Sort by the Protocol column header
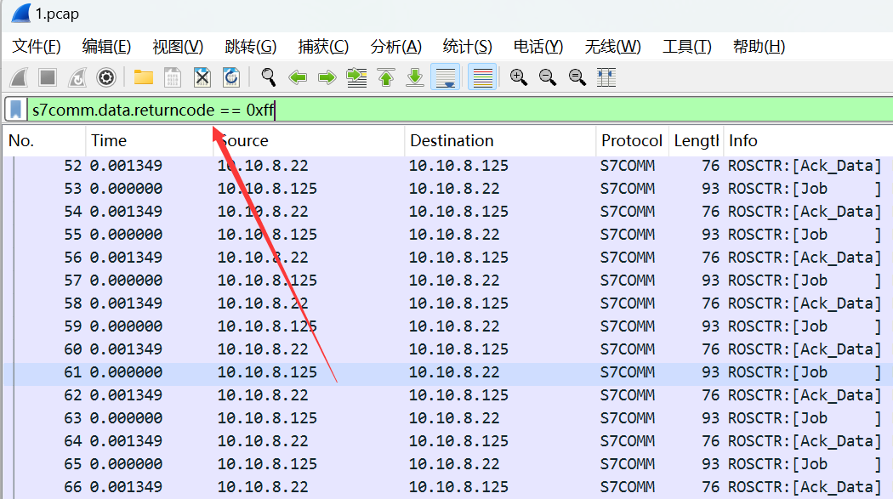 pyautogui.click(x=631, y=141)
